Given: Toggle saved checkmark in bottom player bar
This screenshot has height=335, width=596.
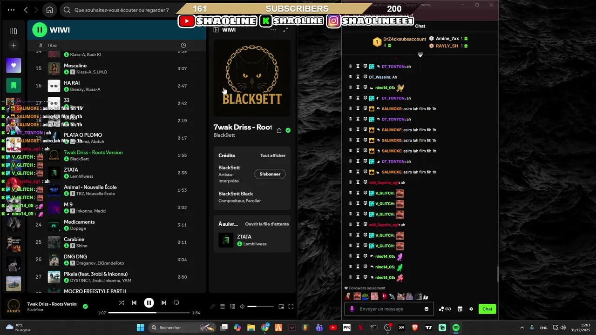Looking at the screenshot, I should pyautogui.click(x=85, y=306).
